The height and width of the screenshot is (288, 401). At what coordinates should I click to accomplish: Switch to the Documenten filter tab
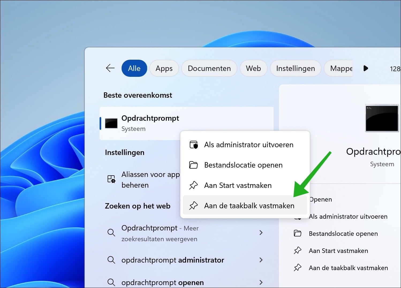[x=209, y=68]
